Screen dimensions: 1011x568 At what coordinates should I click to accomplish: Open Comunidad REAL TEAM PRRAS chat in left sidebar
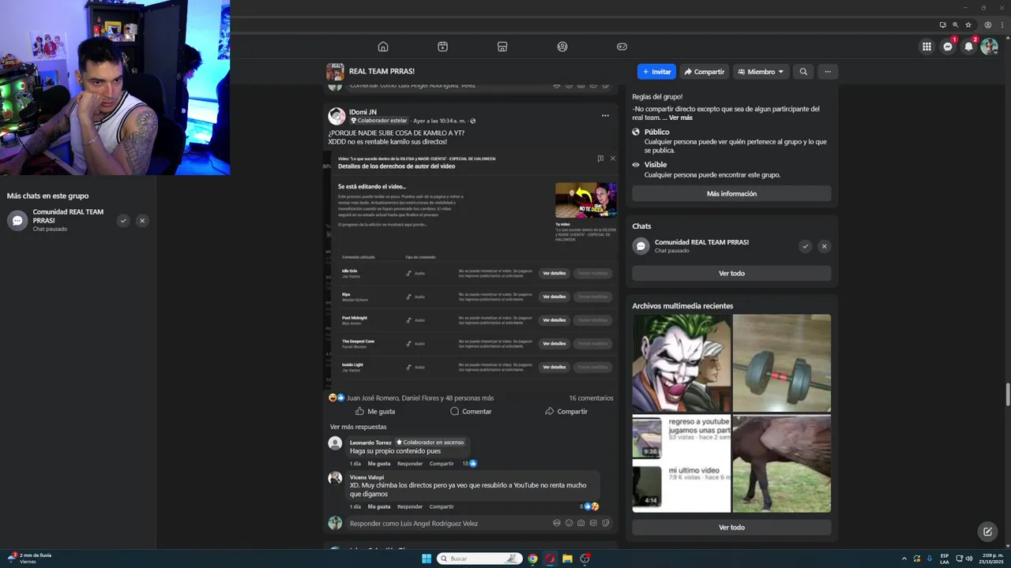(59, 220)
